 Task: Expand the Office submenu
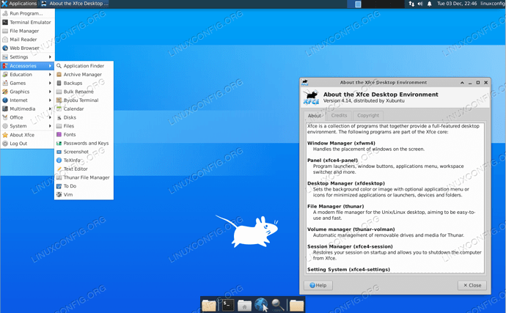click(27, 117)
